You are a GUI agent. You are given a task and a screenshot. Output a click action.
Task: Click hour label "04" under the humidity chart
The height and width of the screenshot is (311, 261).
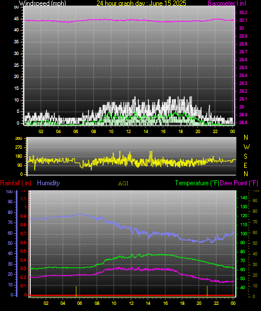tap(63, 303)
